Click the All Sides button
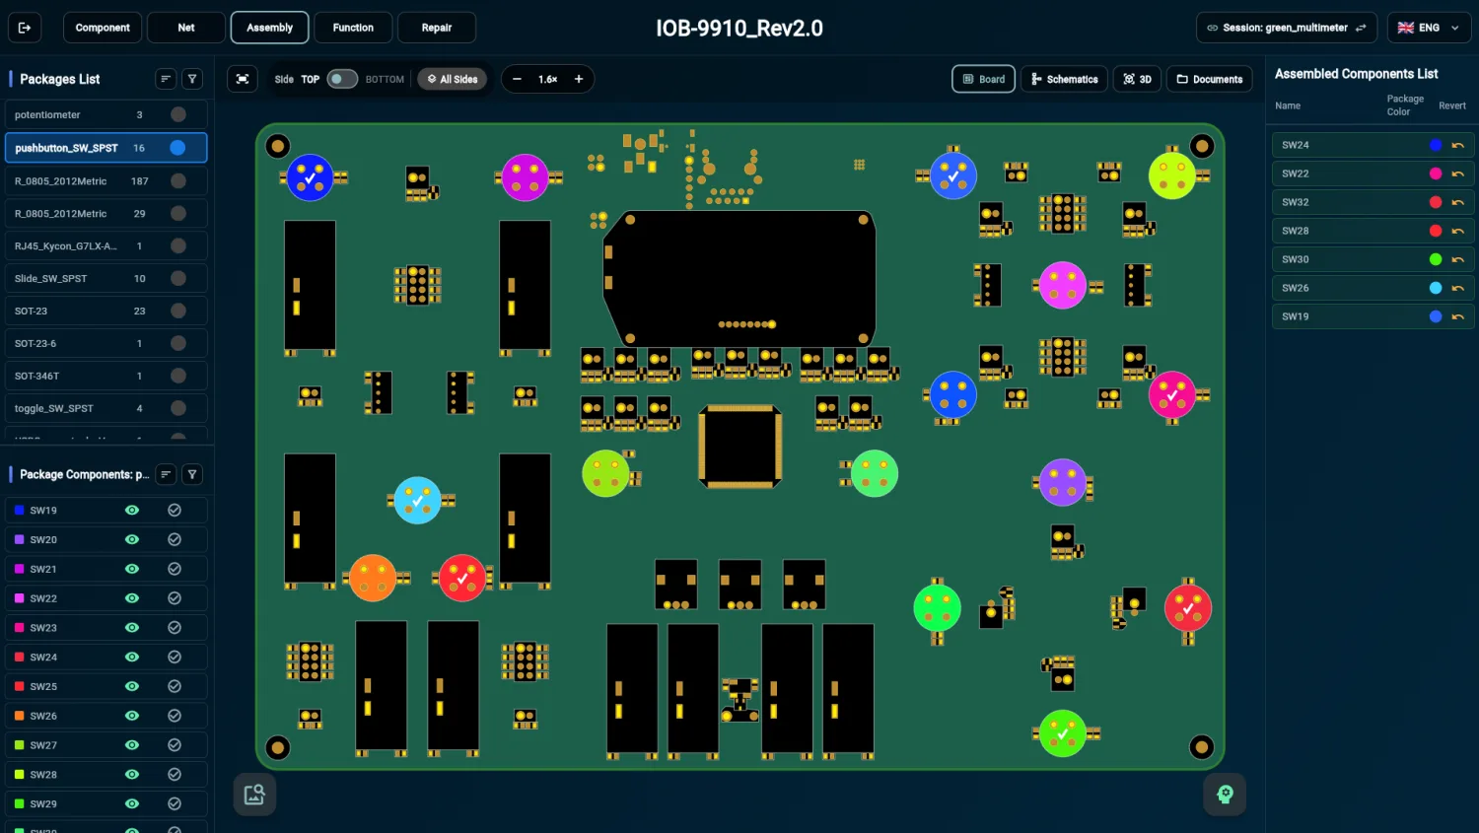This screenshot has height=833, width=1479. pos(453,79)
